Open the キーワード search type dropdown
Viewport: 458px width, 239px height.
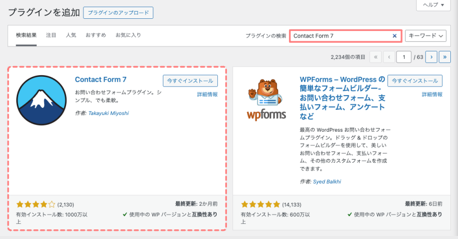click(425, 36)
